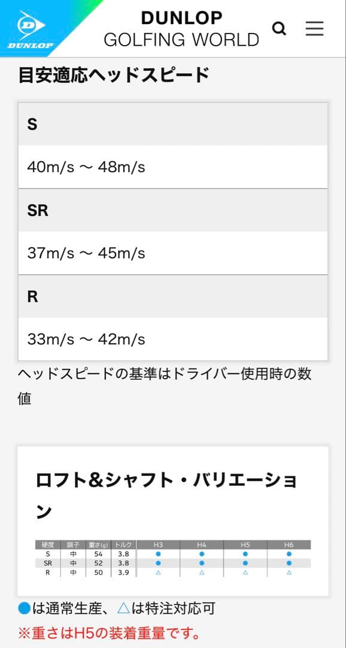The image size is (346, 648).
Task: Click the DUNLOP GOLFING WORLD title
Action: (x=182, y=28)
